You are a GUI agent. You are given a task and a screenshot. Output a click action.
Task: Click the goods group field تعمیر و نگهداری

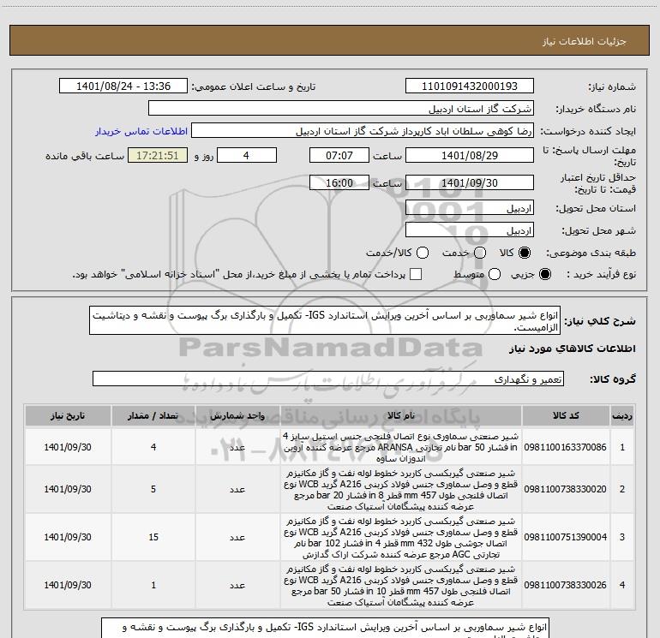[x=328, y=379]
